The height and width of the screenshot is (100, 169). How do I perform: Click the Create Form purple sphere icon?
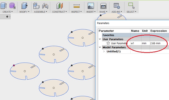pos(12,6)
